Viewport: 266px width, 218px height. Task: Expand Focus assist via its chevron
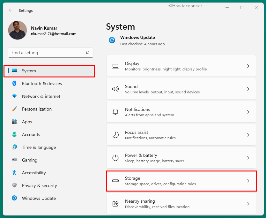point(248,135)
